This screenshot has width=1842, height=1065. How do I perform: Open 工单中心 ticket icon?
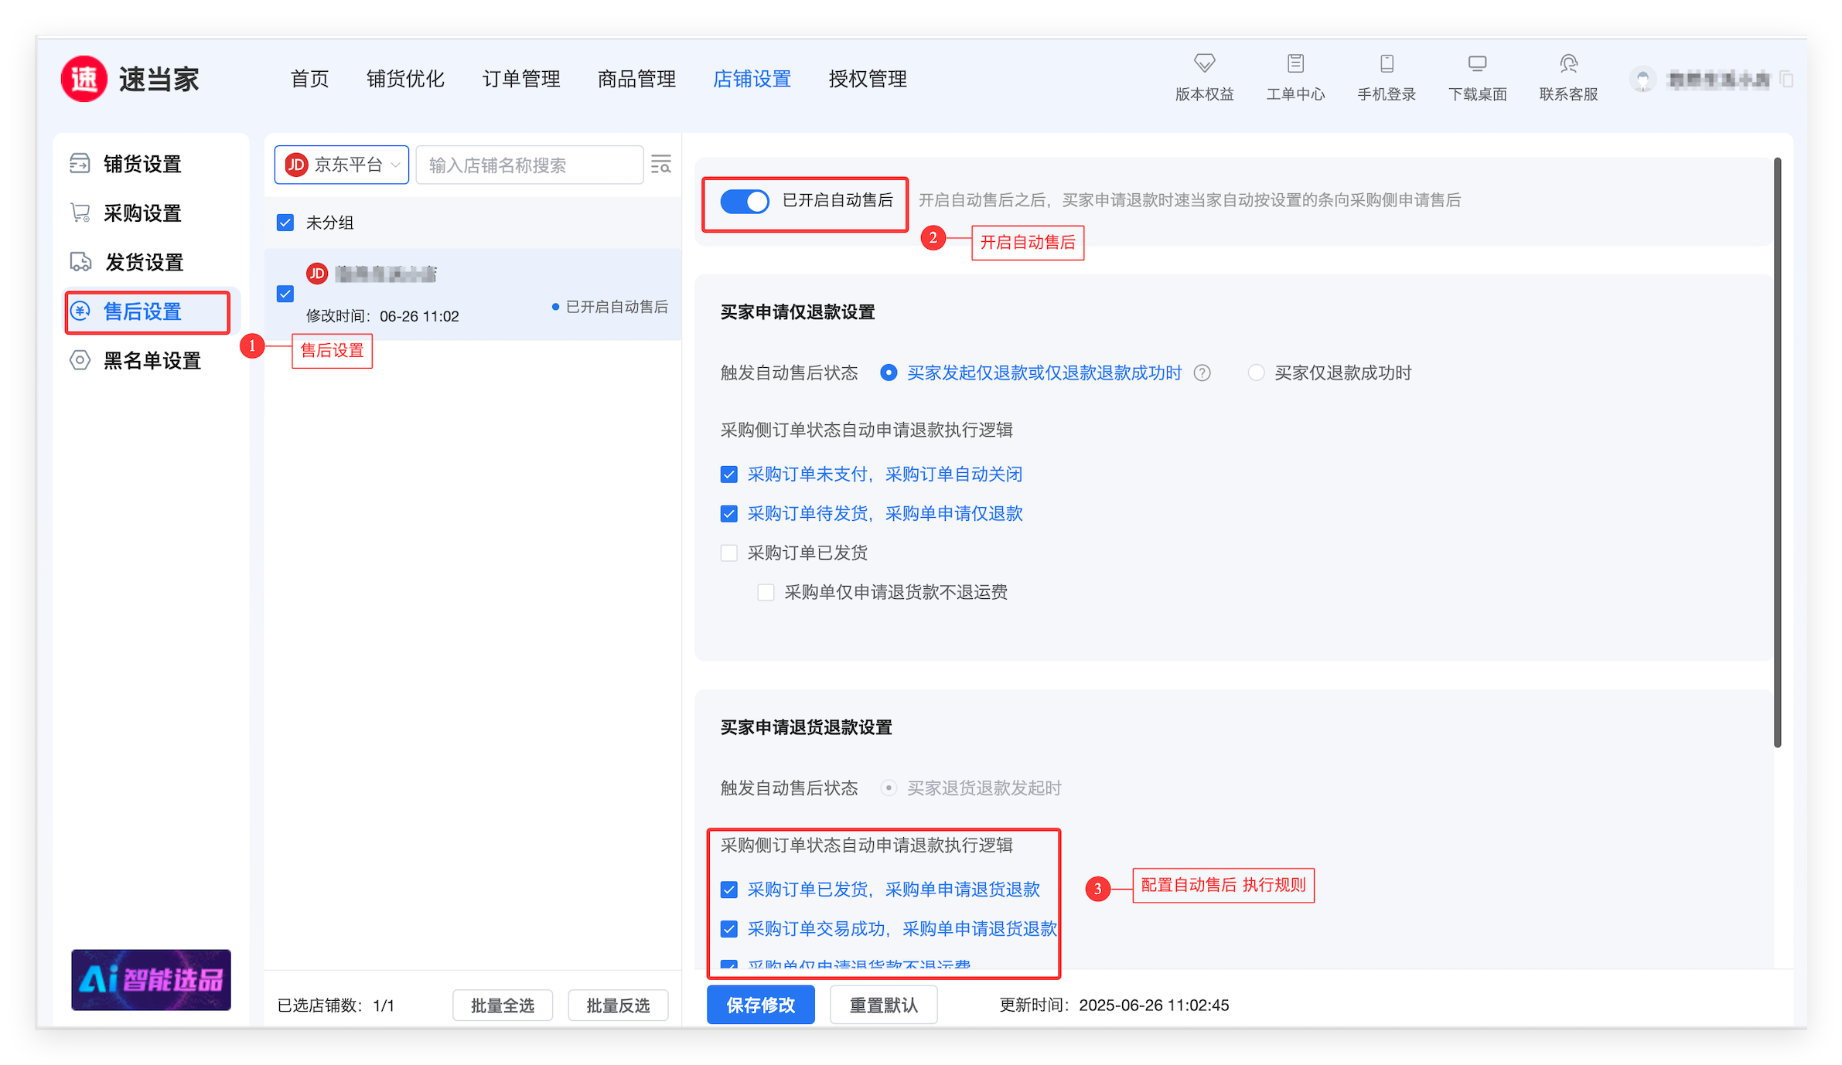(x=1295, y=63)
